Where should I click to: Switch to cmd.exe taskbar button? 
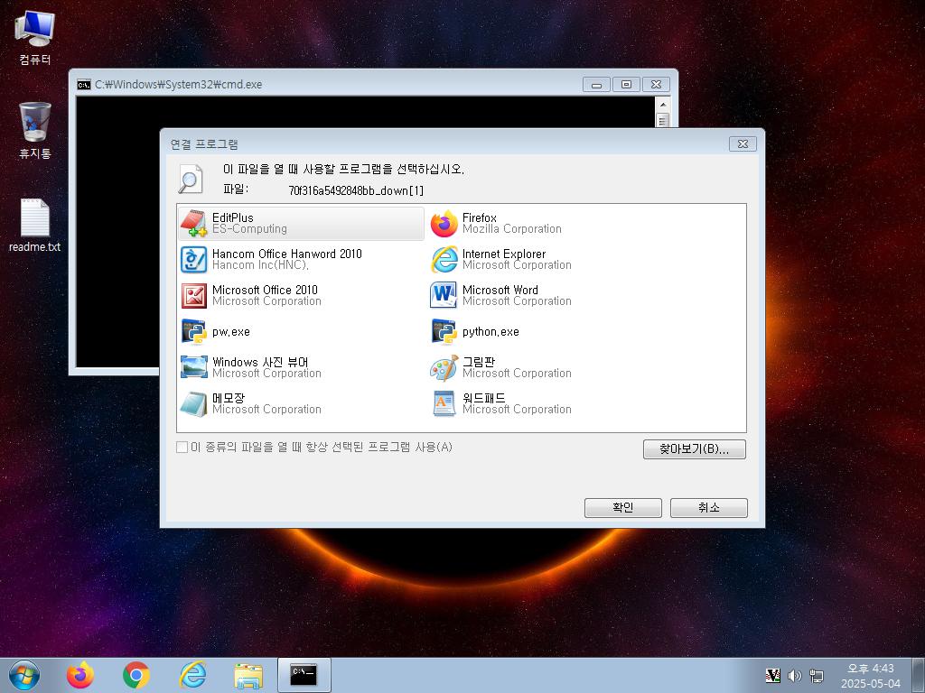304,675
